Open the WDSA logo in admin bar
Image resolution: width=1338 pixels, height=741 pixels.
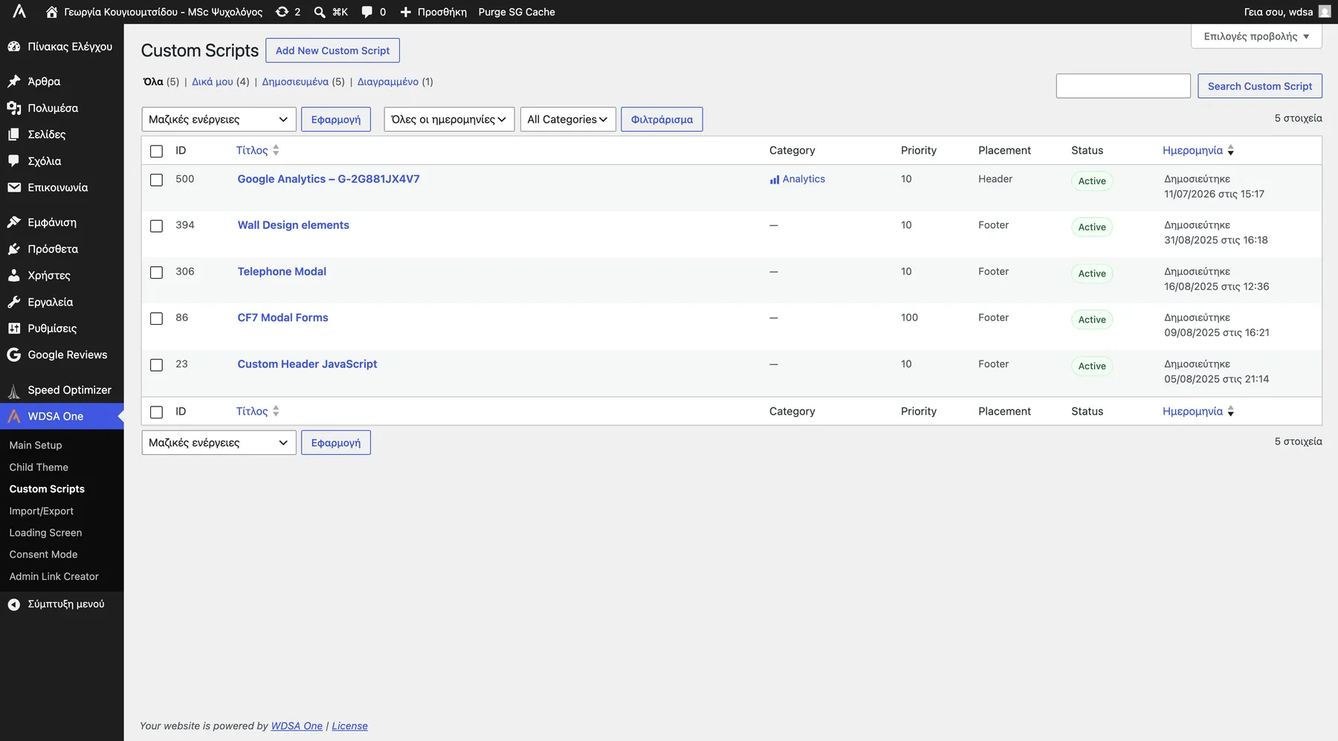point(19,11)
